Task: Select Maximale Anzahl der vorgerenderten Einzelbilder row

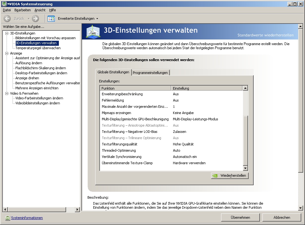Action: coord(172,107)
